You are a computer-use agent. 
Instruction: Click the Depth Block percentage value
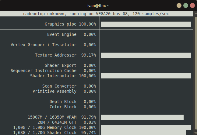(x=90, y=102)
